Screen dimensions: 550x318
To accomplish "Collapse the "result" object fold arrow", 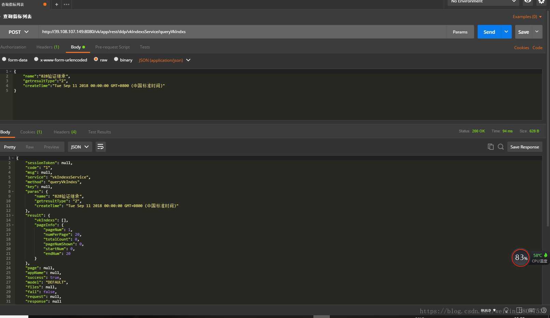I will [13, 215].
